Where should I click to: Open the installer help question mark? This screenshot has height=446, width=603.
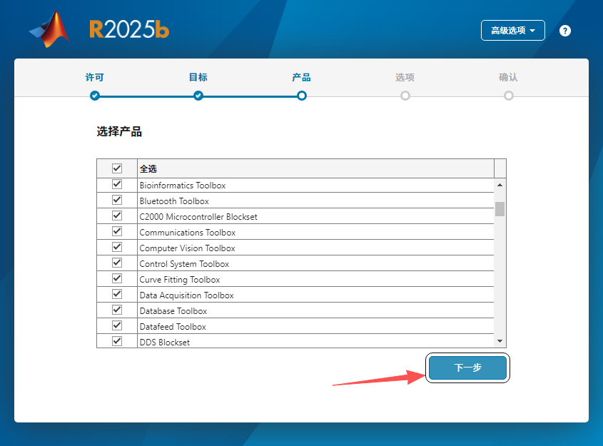564,30
